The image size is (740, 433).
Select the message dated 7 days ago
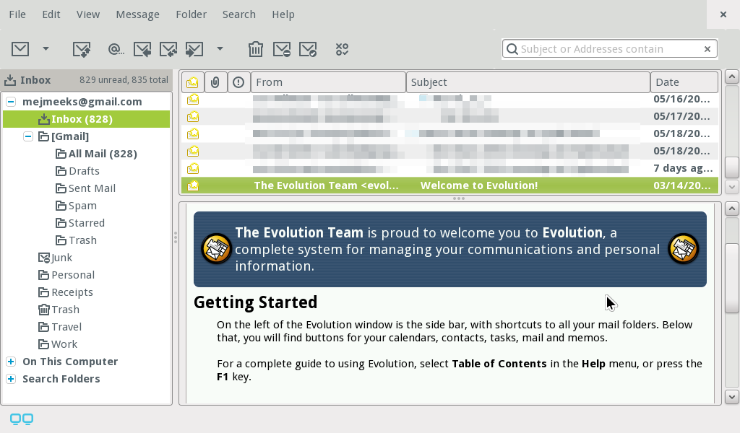[449, 169]
